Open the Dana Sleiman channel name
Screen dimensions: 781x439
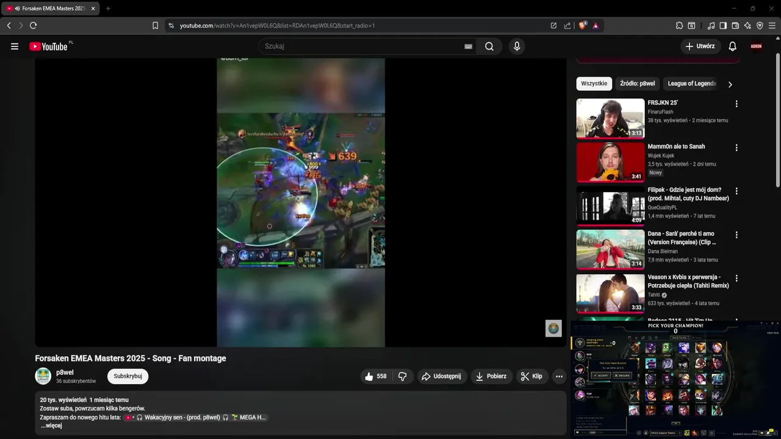[663, 251]
